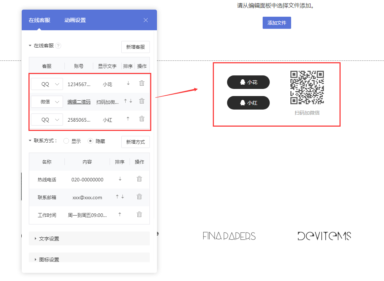This screenshot has width=384, height=281.
Task: Open the 编辑二维码 link
Action: pos(79,102)
